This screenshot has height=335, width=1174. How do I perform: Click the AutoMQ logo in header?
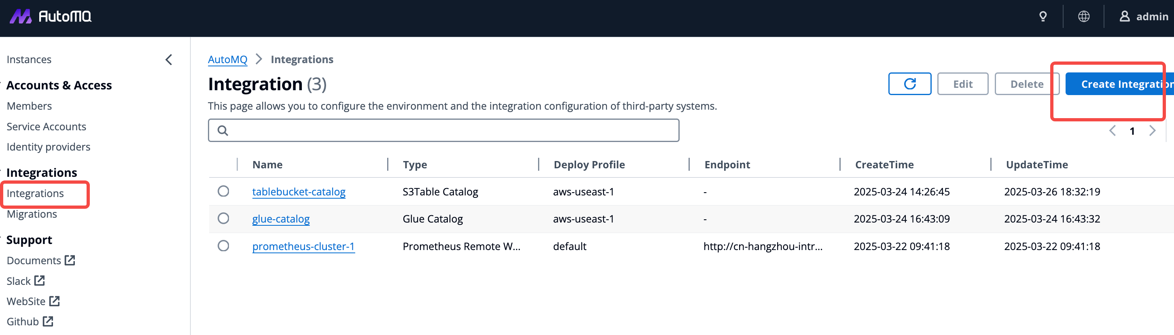tap(51, 17)
